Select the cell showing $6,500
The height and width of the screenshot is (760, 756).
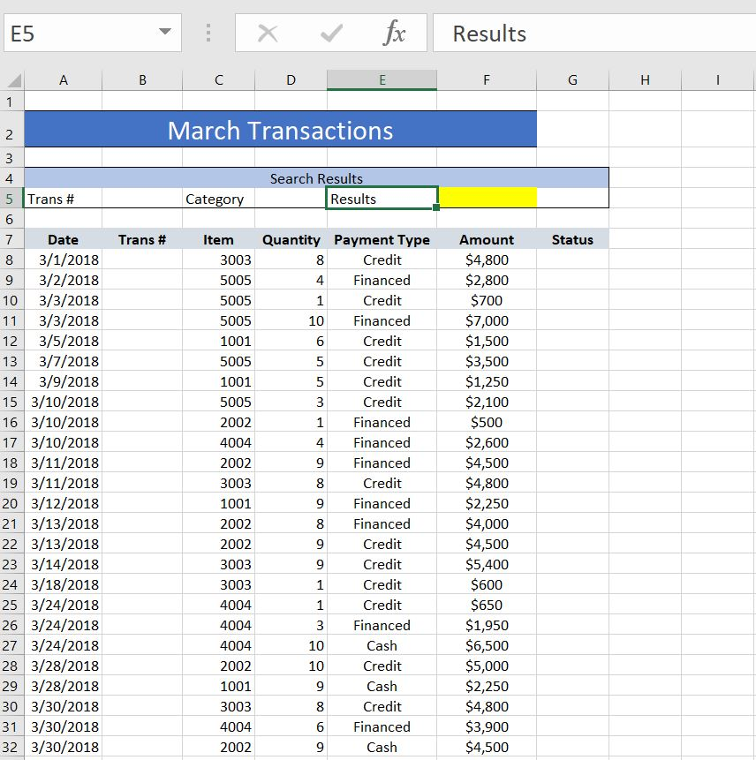click(486, 645)
